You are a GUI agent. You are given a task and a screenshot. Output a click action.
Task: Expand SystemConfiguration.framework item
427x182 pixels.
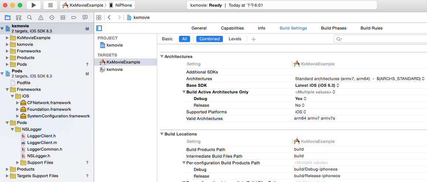tap(18, 116)
